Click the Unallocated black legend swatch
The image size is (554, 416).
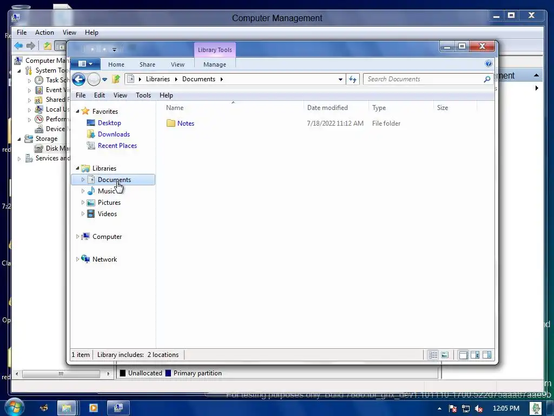point(123,373)
